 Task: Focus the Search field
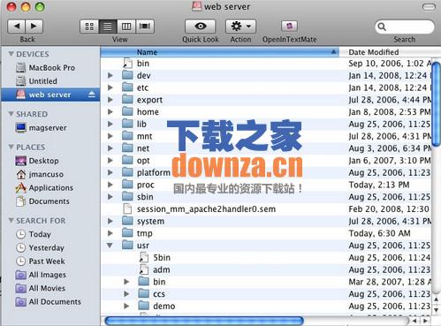point(405,27)
